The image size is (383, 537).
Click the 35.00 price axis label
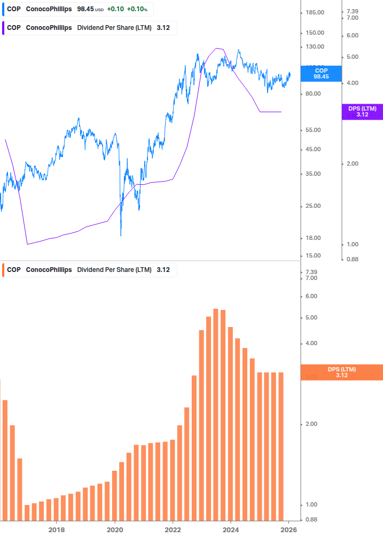coord(313,174)
